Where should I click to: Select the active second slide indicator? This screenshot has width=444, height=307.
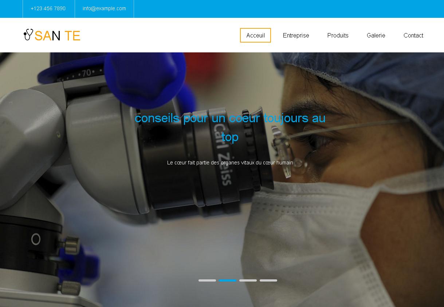pos(228,280)
